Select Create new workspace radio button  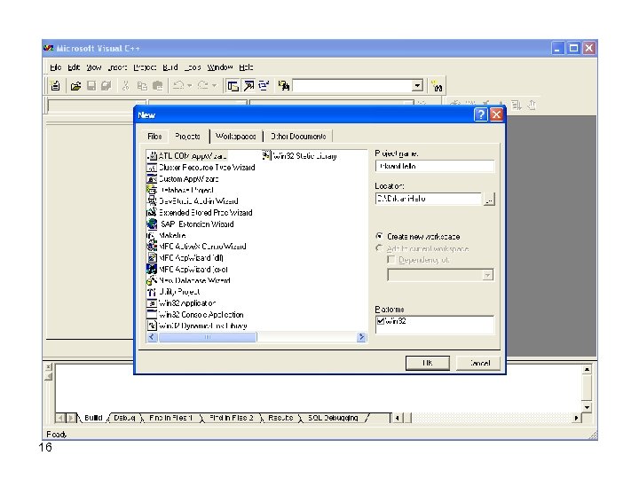click(x=380, y=236)
